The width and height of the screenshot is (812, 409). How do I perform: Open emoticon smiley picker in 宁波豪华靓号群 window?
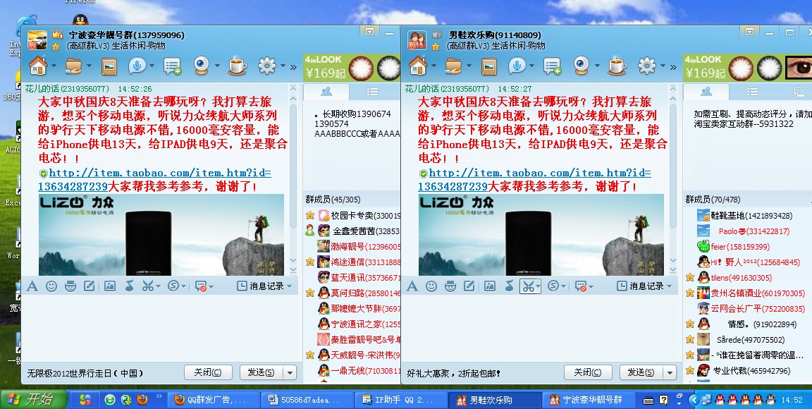click(x=51, y=286)
